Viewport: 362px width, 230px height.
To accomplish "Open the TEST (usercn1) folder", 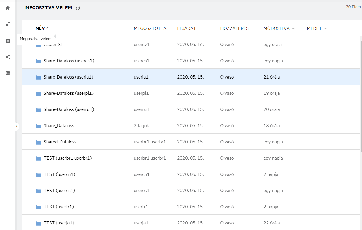I will coord(59,174).
